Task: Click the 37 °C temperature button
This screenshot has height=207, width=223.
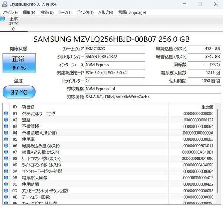Action: point(19,92)
